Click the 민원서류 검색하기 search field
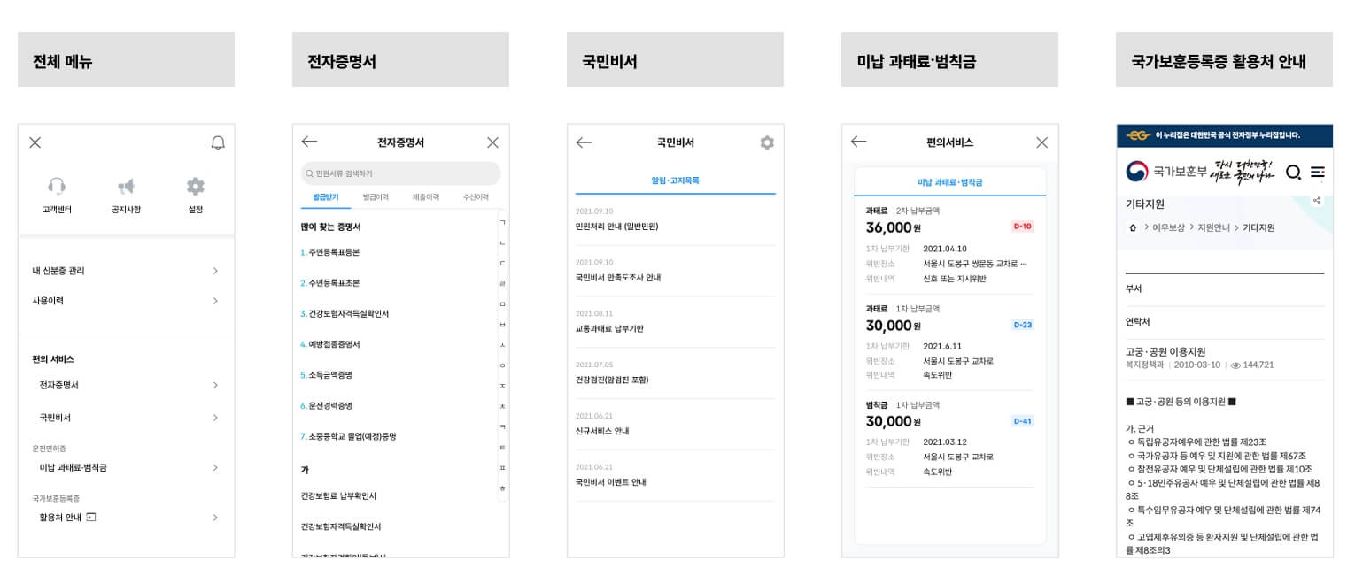Image resolution: width=1355 pixels, height=576 pixels. (400, 173)
